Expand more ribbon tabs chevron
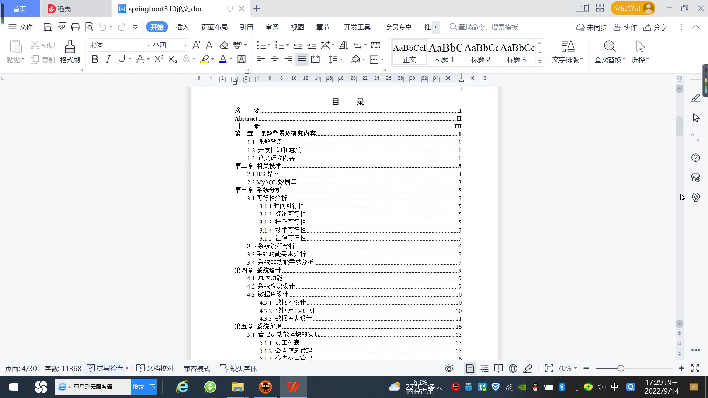This screenshot has height=398, width=708. coord(436,27)
